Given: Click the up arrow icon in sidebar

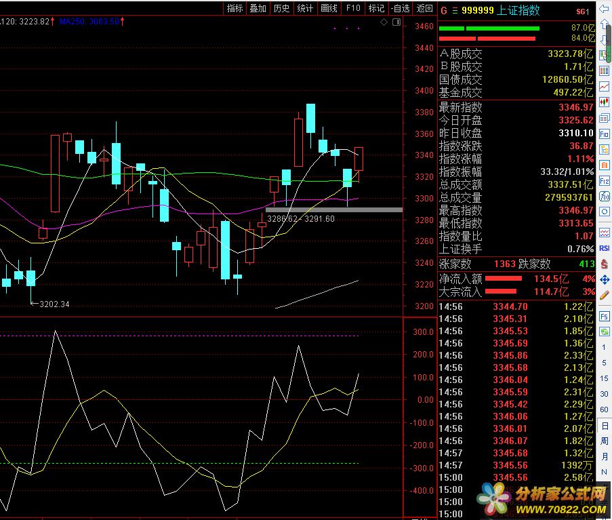Looking at the screenshot, I should click(603, 24).
